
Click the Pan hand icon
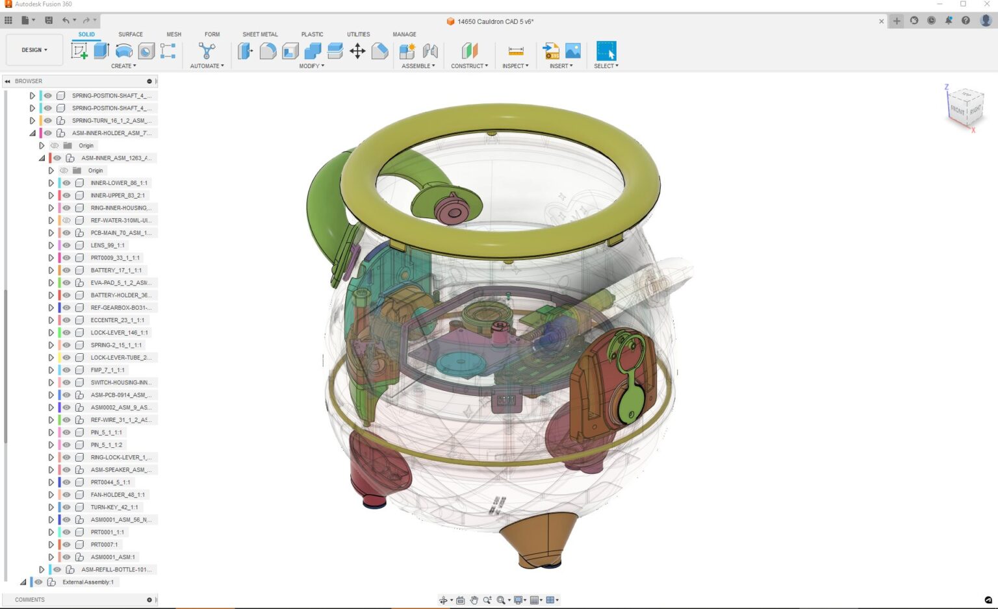tap(474, 600)
